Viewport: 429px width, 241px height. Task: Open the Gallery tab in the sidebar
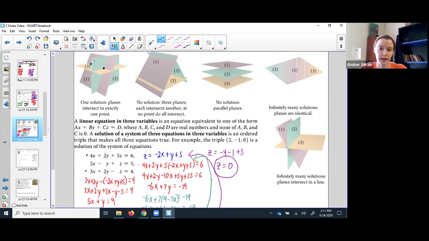tap(6, 69)
